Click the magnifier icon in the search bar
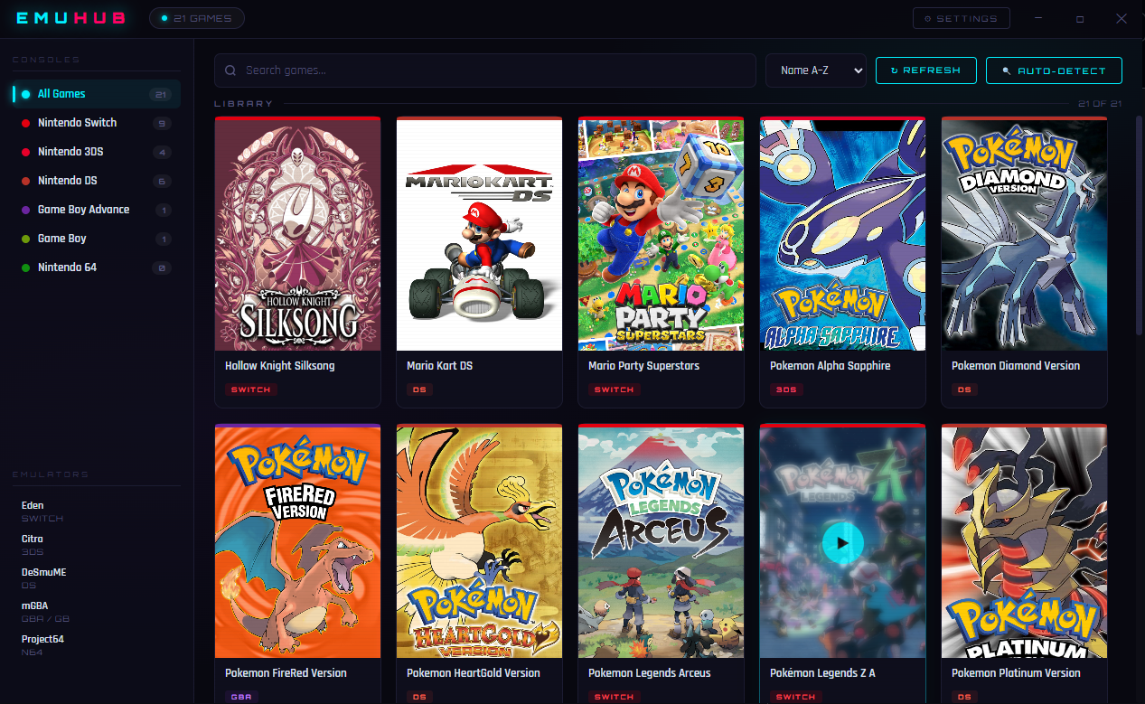 (231, 70)
